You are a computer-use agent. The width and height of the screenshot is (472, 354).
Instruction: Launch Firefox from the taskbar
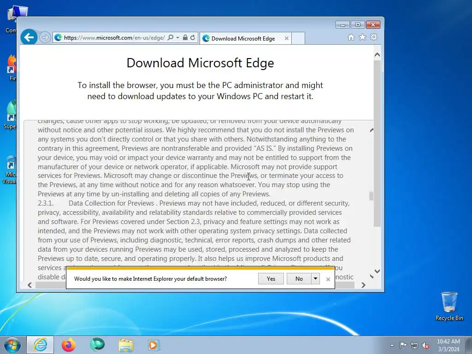[68, 345]
